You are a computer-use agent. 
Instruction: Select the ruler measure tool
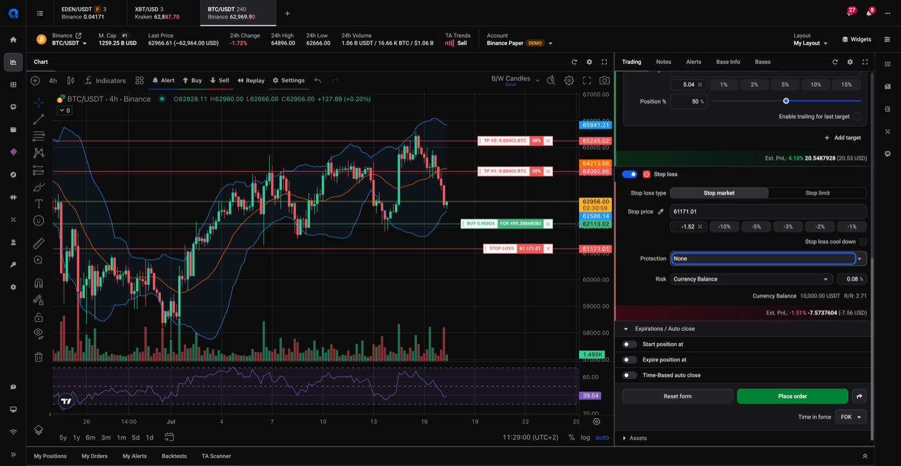pos(39,243)
